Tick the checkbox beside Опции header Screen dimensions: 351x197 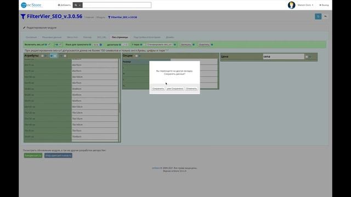click(137, 56)
